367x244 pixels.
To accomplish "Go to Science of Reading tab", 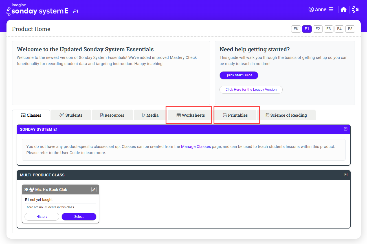I will tap(286, 115).
